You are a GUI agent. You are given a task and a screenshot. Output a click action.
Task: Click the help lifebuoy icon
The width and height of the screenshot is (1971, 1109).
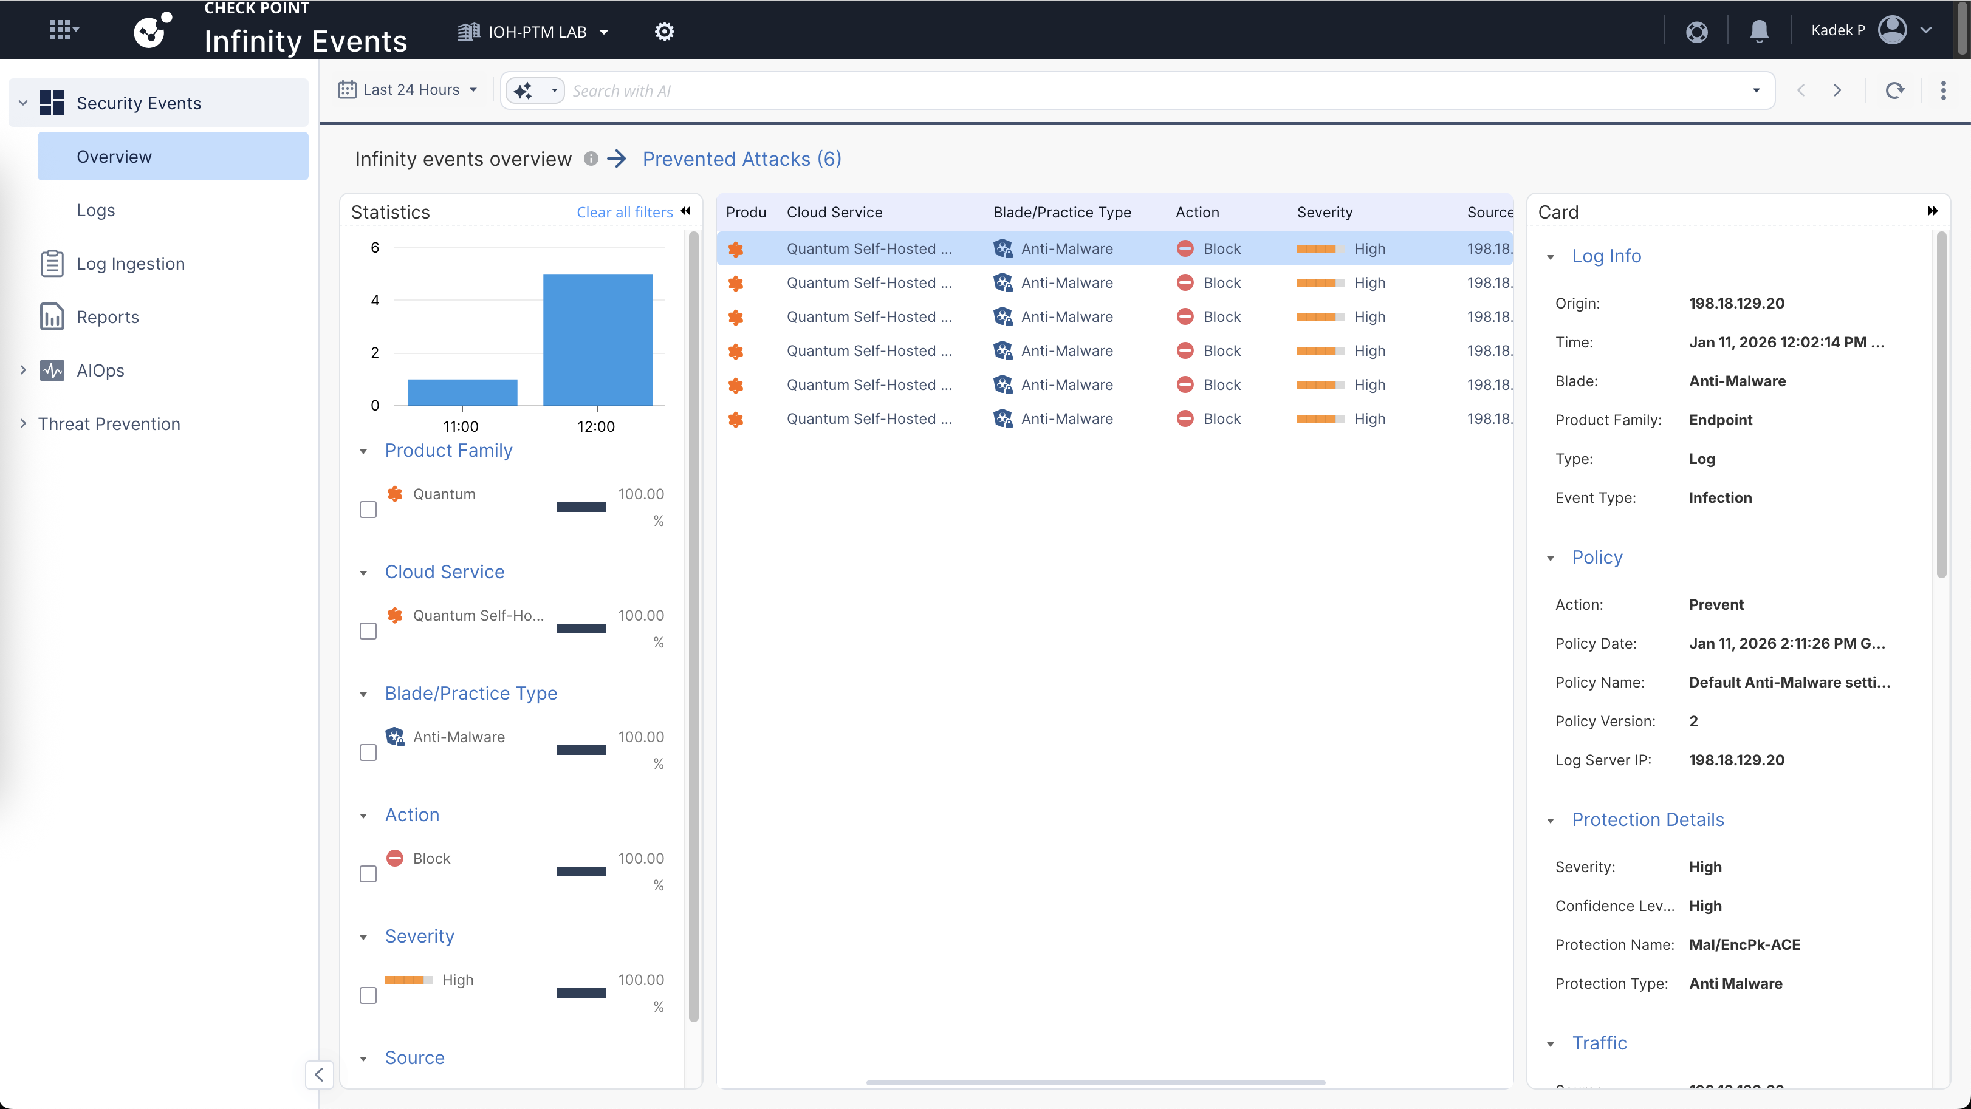pyautogui.click(x=1696, y=32)
